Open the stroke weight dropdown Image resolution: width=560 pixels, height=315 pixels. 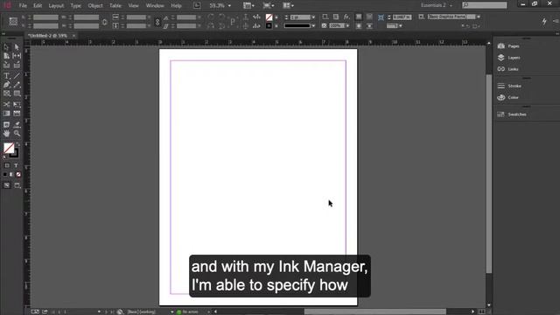pos(313,17)
